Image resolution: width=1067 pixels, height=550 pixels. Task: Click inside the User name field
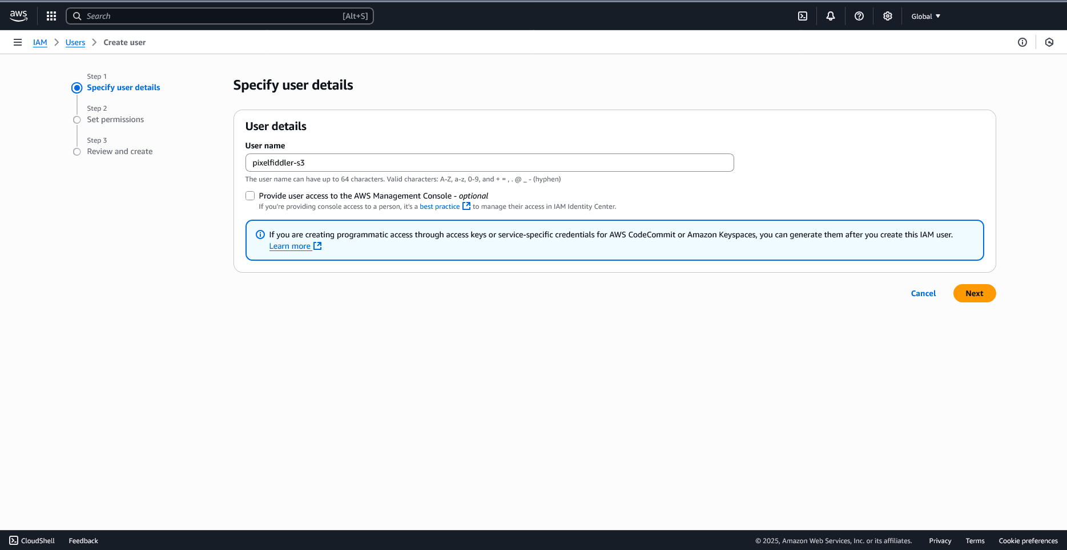coord(489,163)
